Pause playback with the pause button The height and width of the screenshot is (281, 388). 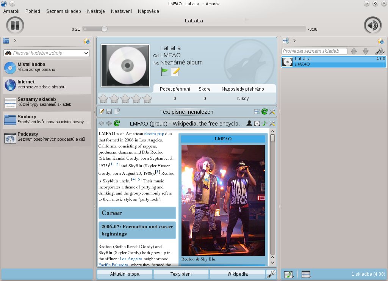coord(15,25)
